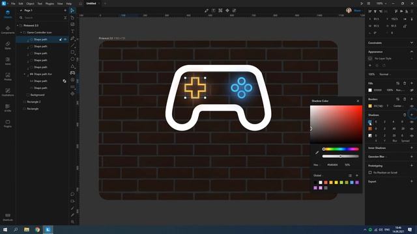
Task: Open the Shortcuts panel at bottom left
Action: click(8, 217)
